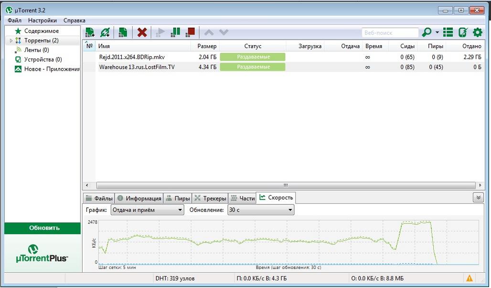Click the µTorrentPlus logo banner

tap(43, 253)
